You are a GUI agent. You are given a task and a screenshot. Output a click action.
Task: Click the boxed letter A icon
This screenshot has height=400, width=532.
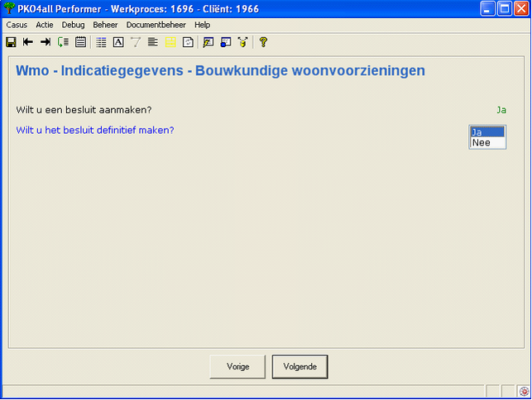click(118, 42)
